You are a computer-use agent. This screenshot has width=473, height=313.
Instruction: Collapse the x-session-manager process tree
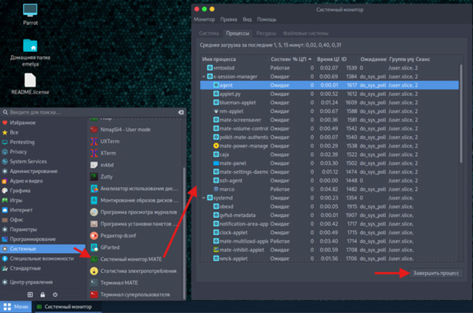click(x=203, y=77)
